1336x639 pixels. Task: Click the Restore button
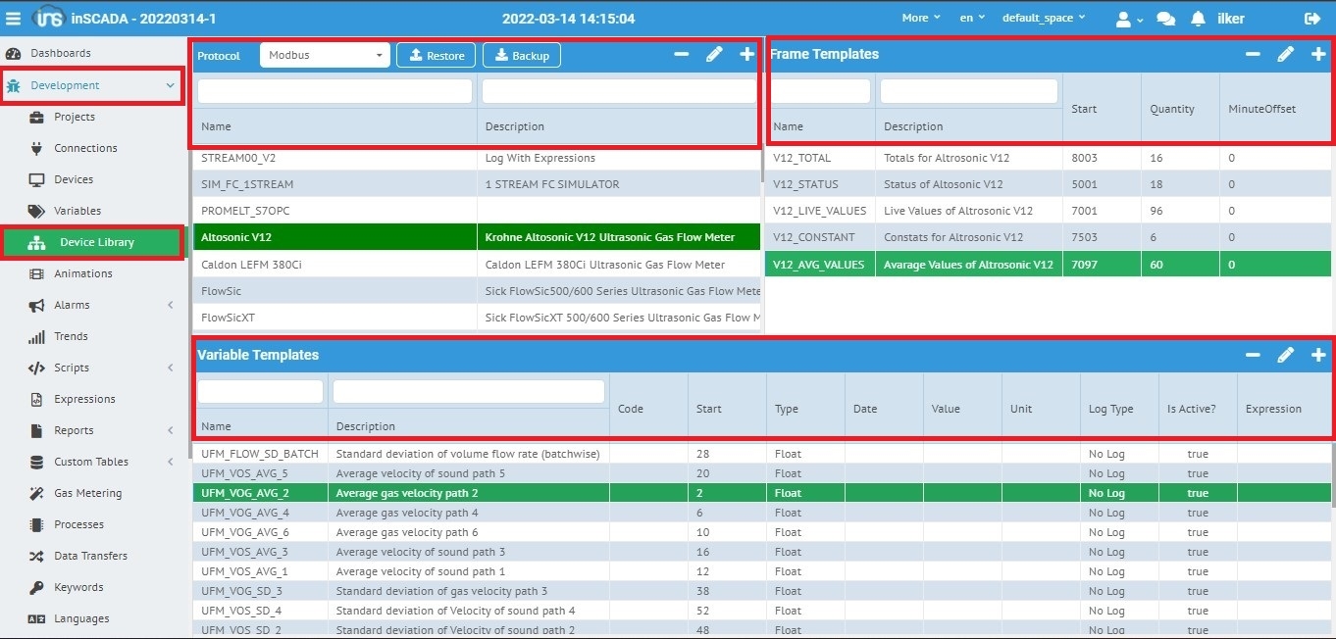(x=436, y=56)
